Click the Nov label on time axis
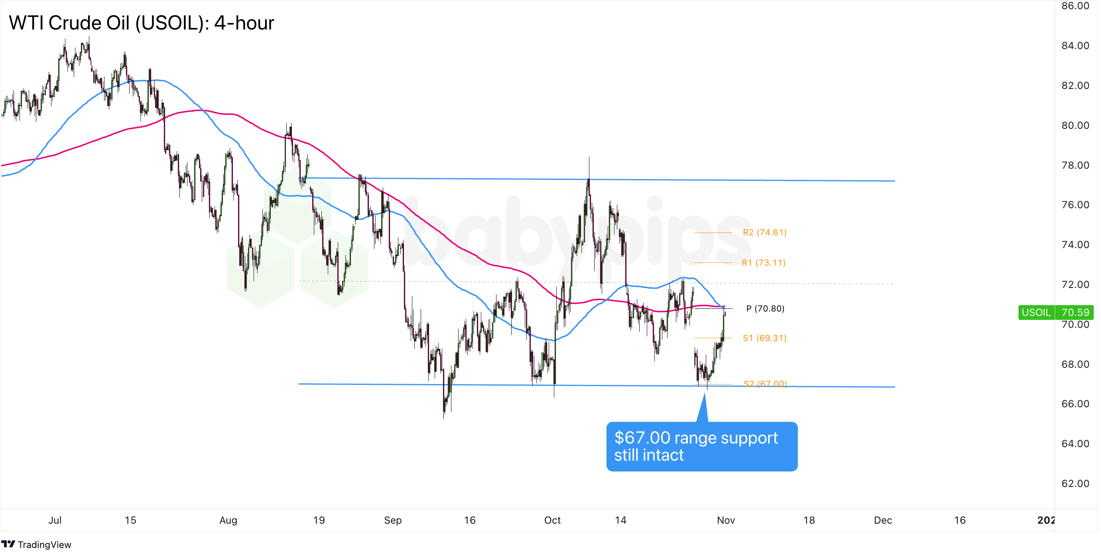The image size is (1101, 552). pos(726,520)
